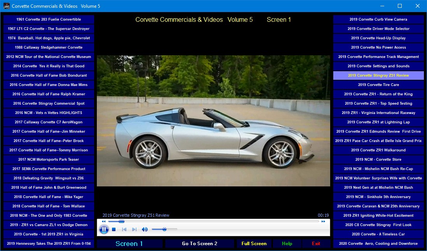Click the red Exit button
This screenshot has width=427, height=251.
316,244
